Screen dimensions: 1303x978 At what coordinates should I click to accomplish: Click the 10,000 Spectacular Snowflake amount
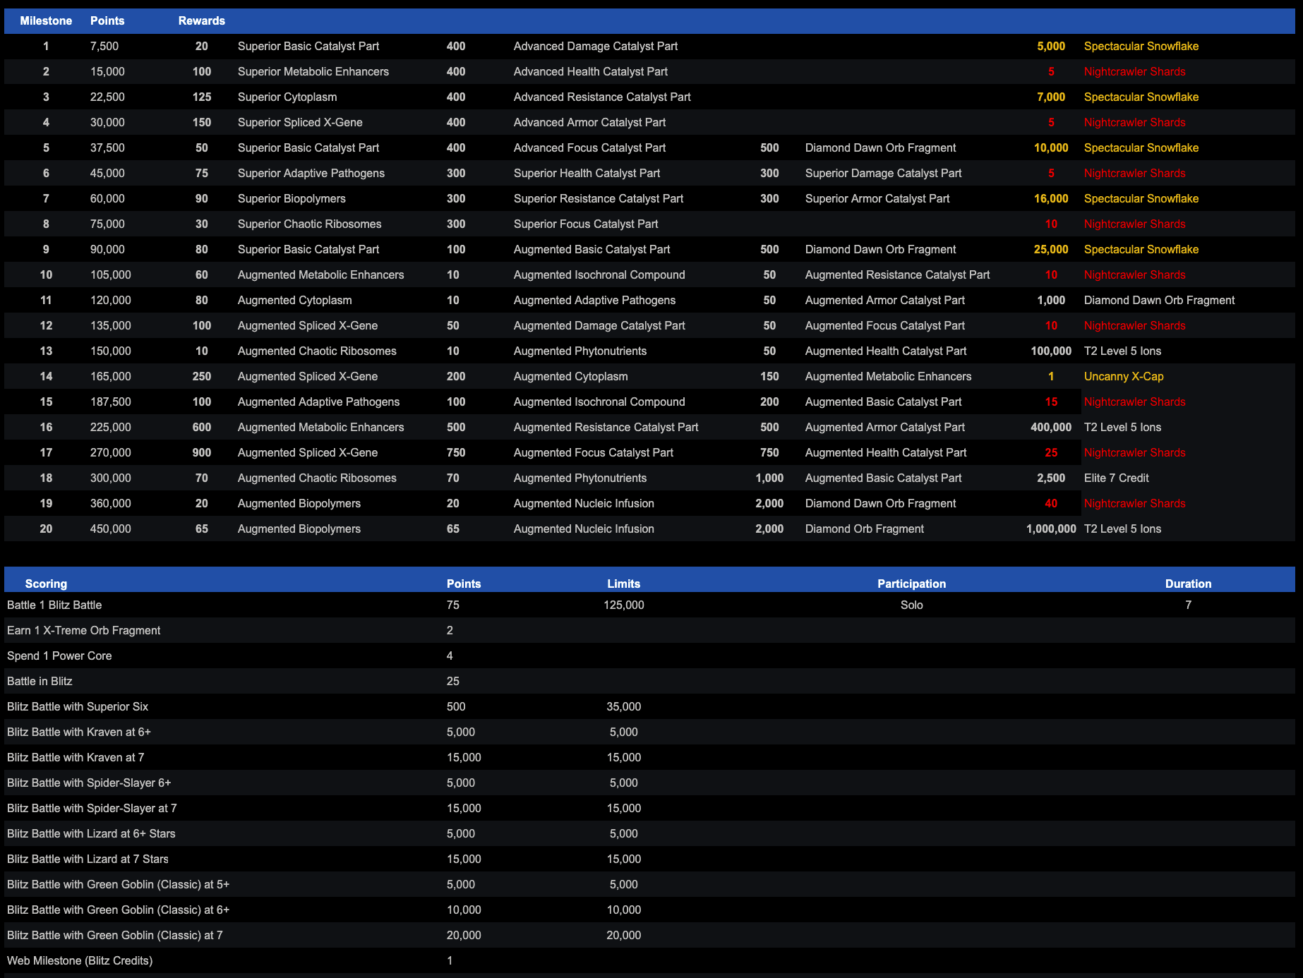pos(1051,147)
